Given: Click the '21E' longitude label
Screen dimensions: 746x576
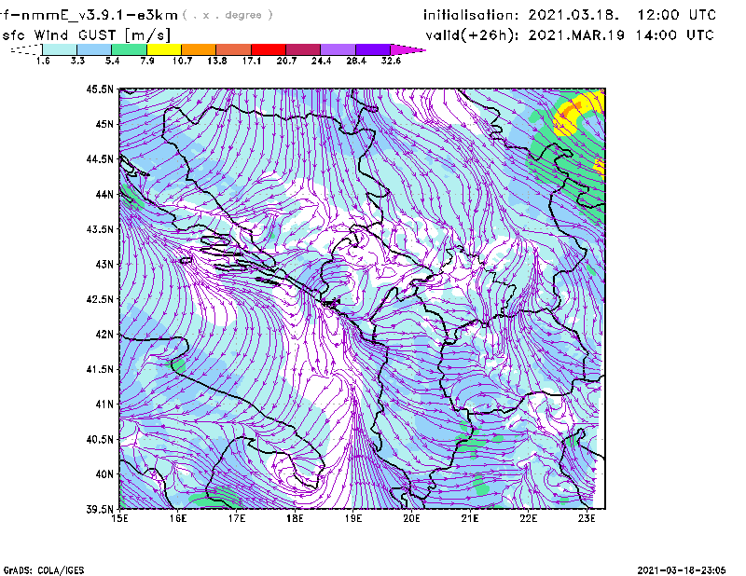Looking at the screenshot, I should 470,518.
